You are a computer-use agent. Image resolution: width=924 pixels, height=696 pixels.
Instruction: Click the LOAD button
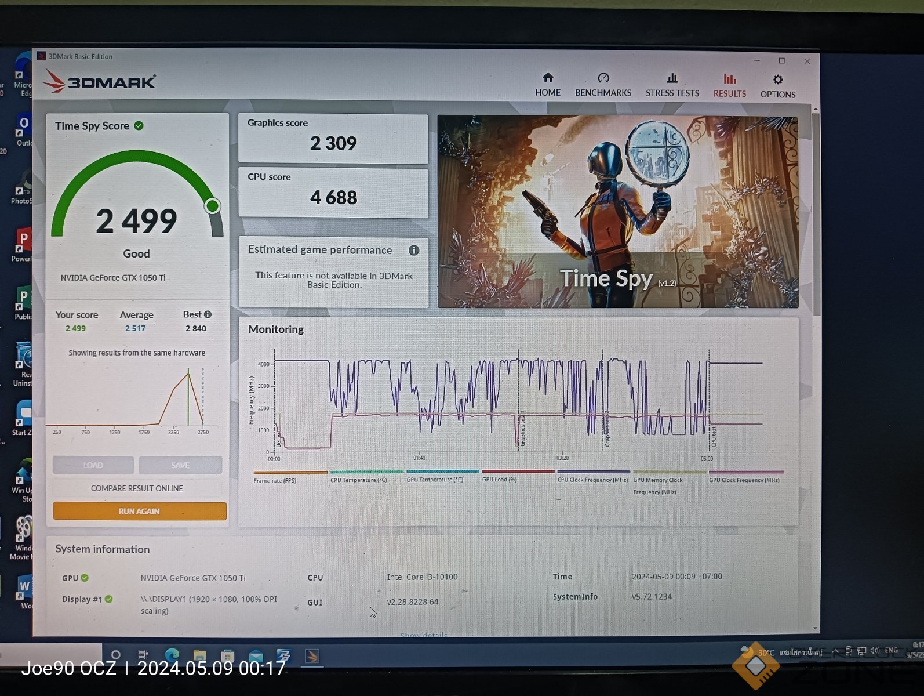(x=93, y=465)
